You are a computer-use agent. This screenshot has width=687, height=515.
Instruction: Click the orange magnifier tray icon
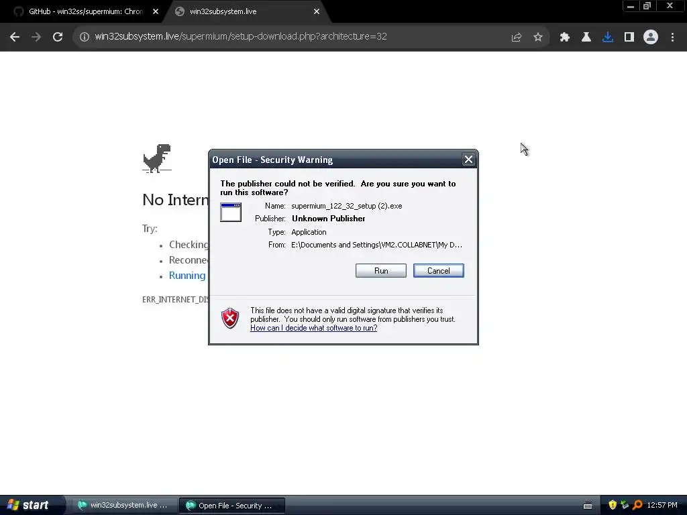637,505
